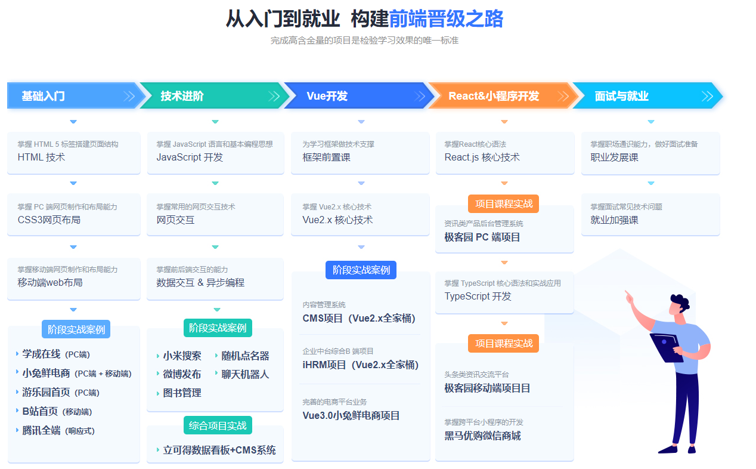Click the triangle bullet next to 小米搜索
The width and height of the screenshot is (756, 469).
(x=158, y=356)
